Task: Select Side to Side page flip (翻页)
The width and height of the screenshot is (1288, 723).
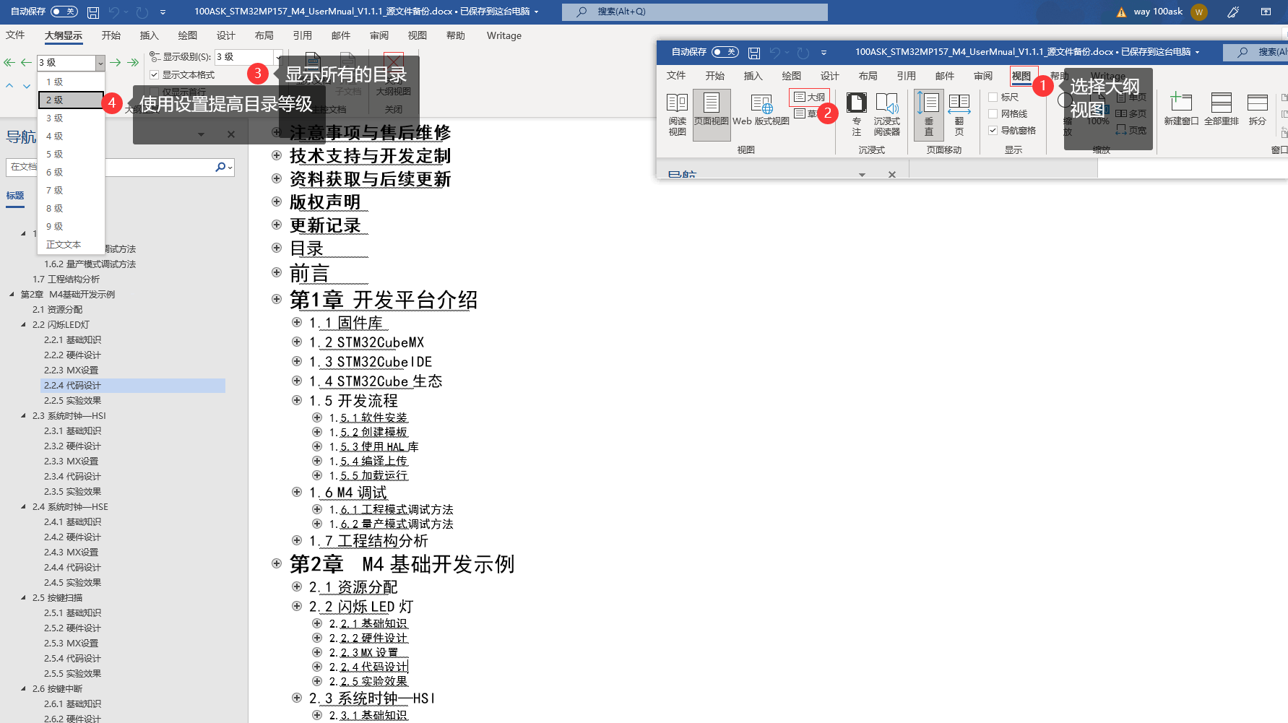Action: coord(959,114)
